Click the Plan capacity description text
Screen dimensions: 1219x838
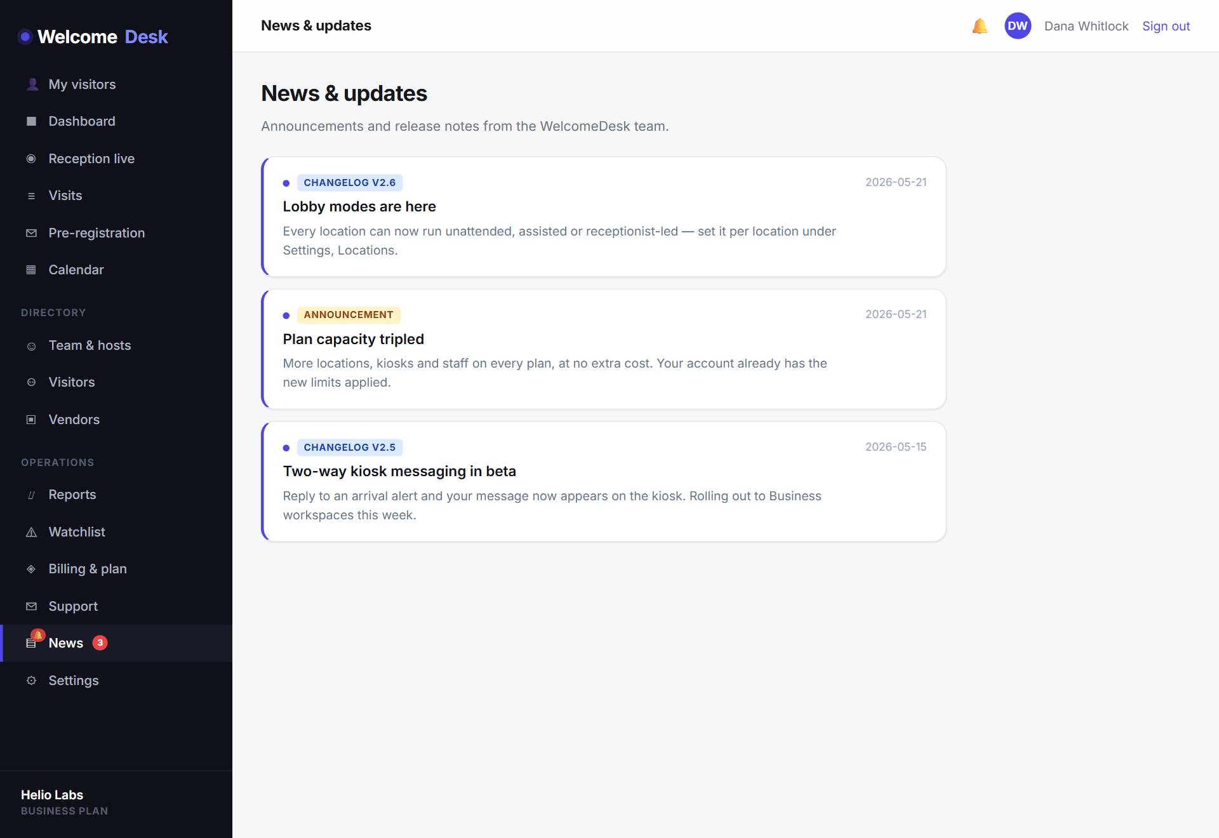coord(555,373)
